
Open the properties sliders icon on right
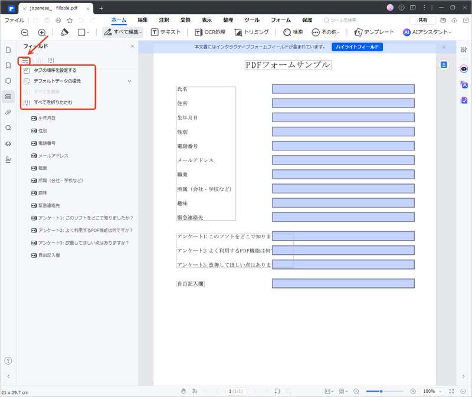[464, 50]
